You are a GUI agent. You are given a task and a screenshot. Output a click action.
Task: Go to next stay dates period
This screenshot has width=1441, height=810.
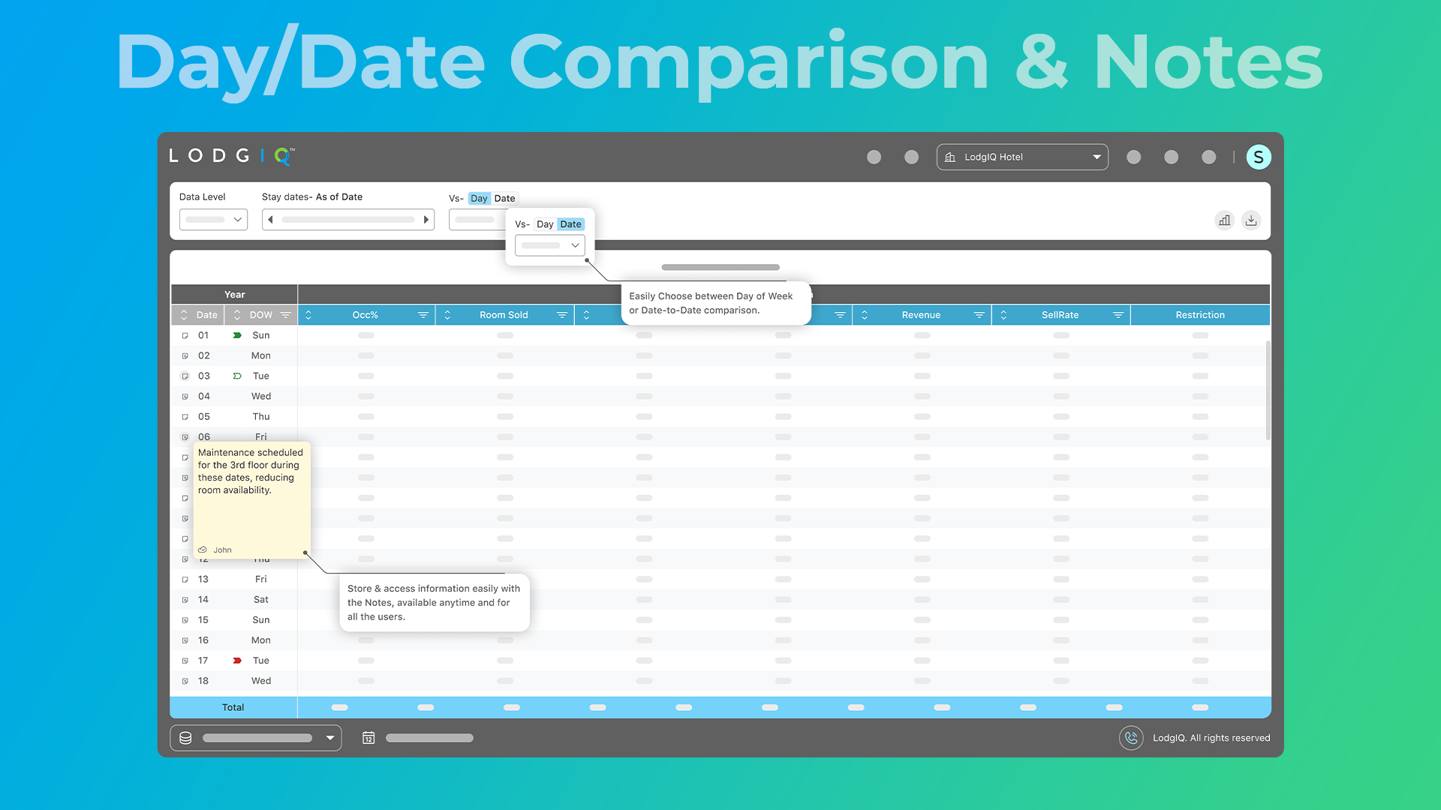click(x=426, y=220)
